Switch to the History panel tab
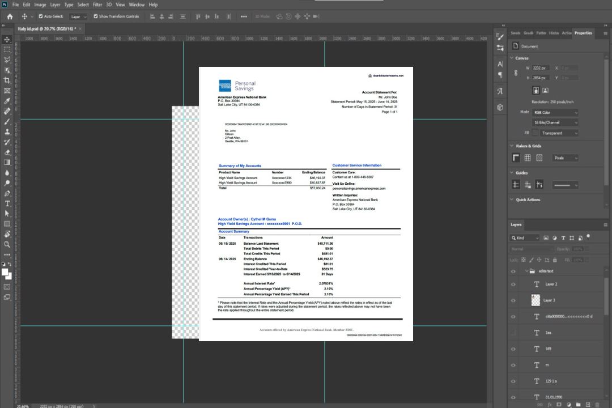Image resolution: width=612 pixels, height=408 pixels. pos(554,33)
